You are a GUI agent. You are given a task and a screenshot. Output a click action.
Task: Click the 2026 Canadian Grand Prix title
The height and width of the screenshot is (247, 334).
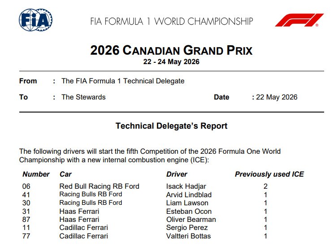coord(171,50)
